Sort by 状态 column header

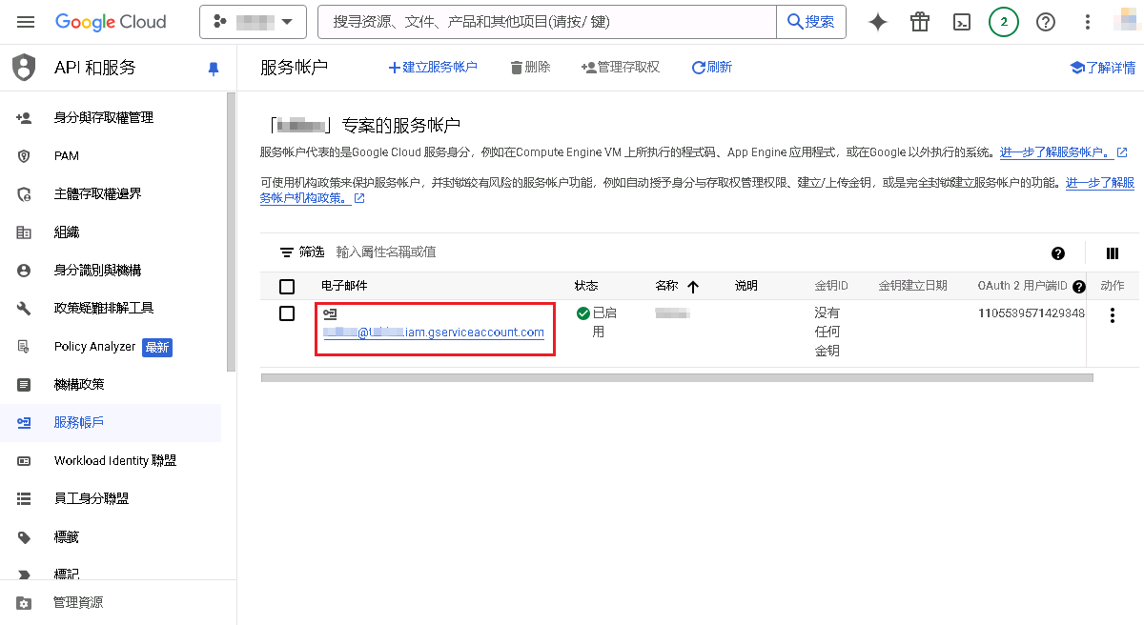coord(586,286)
